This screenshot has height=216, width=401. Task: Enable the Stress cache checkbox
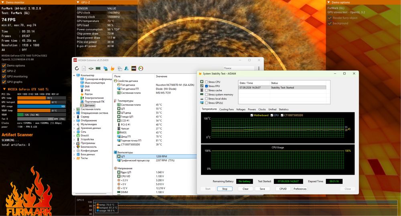tap(207, 90)
